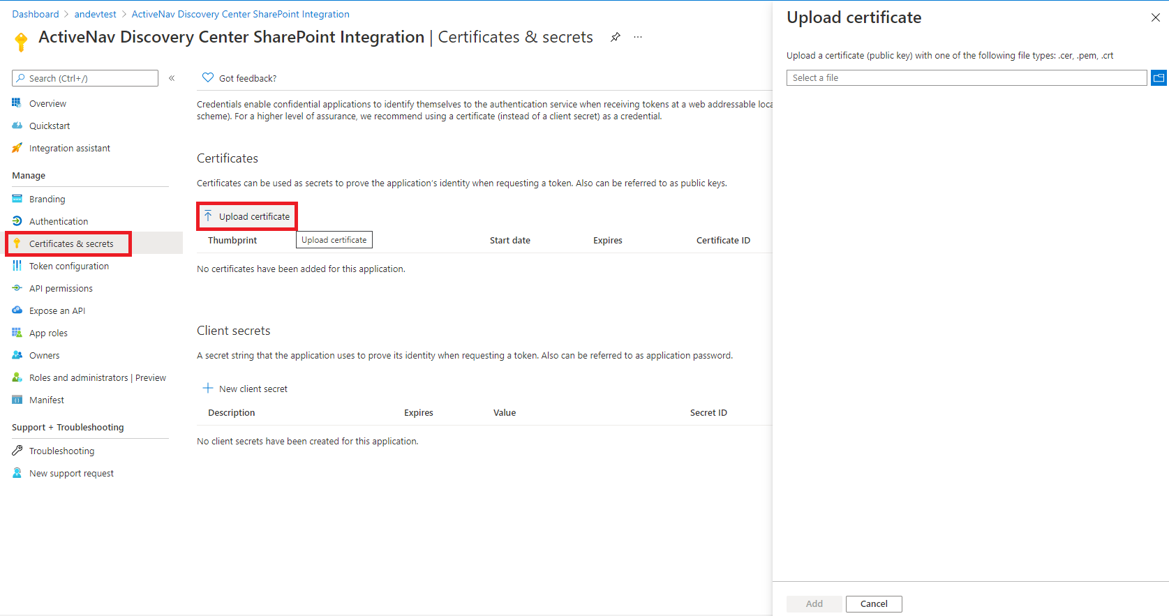Click the API permissions icon
This screenshot has width=1169, height=616.
click(17, 288)
